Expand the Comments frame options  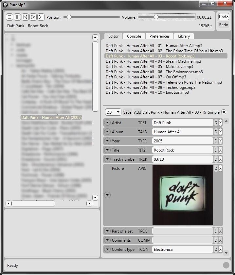tap(107, 240)
